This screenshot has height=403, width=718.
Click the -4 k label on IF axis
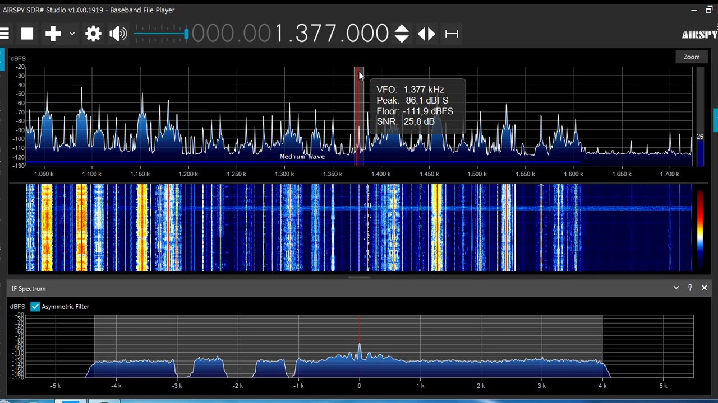click(116, 386)
